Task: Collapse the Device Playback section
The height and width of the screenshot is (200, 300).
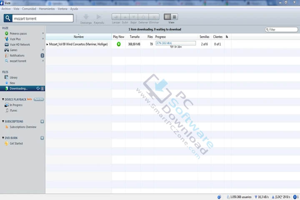Action: (x=3, y=99)
